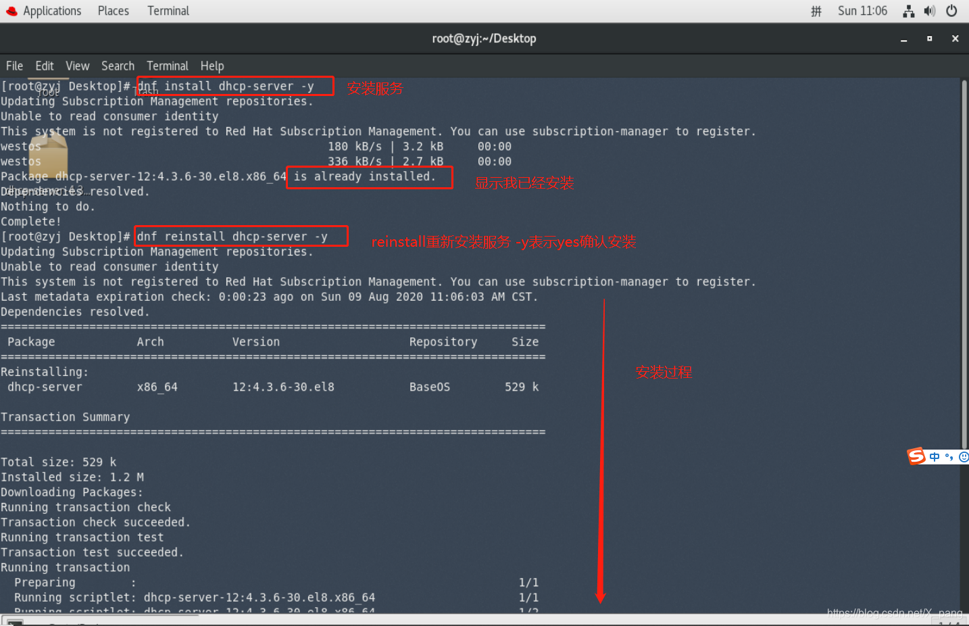Click the input method indicator icon
Screen dimensions: 969x626
tap(816, 11)
